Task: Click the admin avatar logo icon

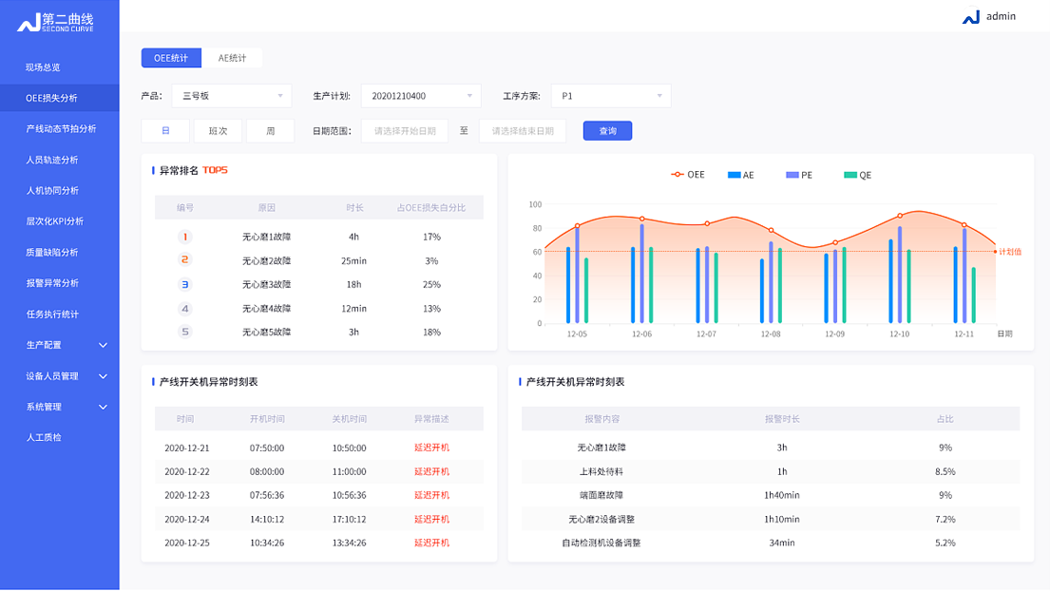Action: (x=970, y=17)
